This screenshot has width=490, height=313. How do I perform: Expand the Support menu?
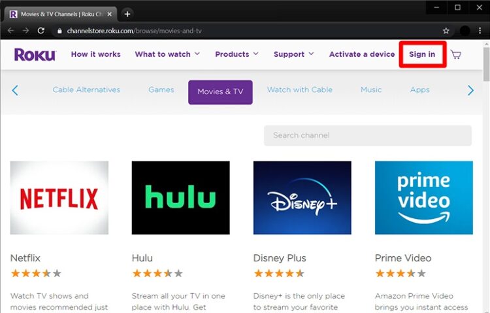click(x=293, y=54)
